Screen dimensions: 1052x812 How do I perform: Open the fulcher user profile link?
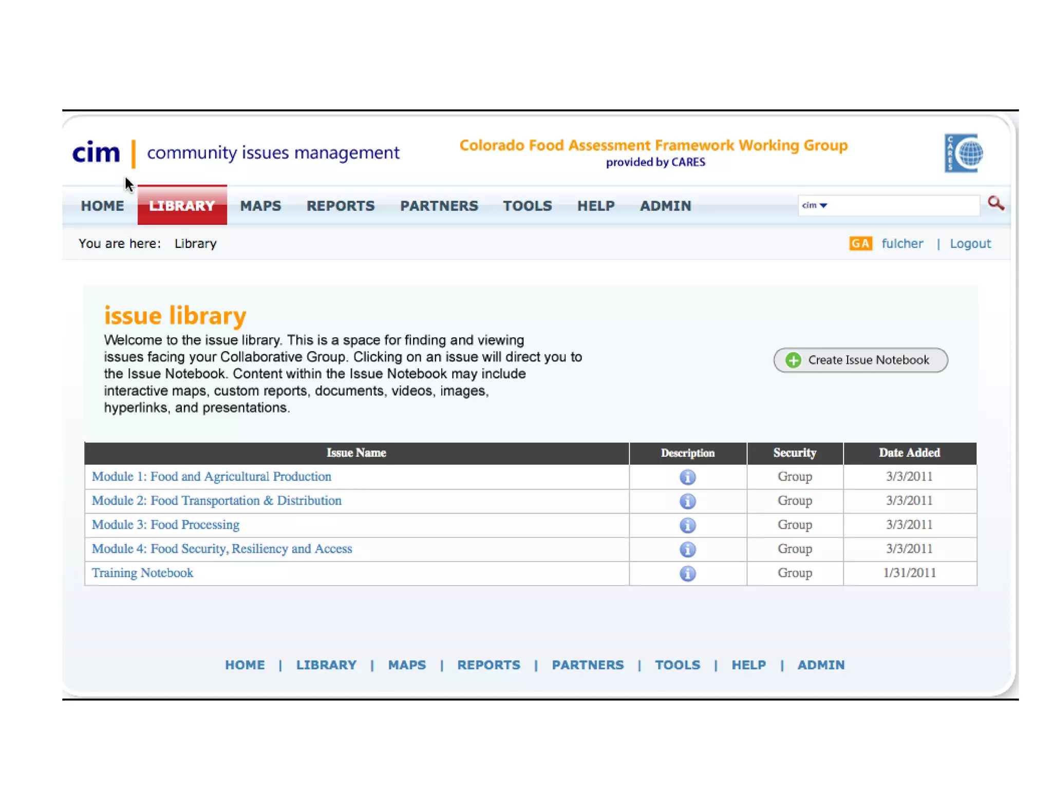(902, 243)
